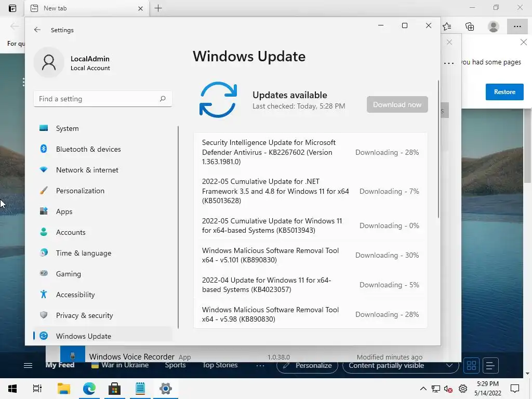Image resolution: width=532 pixels, height=399 pixels.
Task: Open Edge Settings and more menu
Action: pyautogui.click(x=517, y=26)
